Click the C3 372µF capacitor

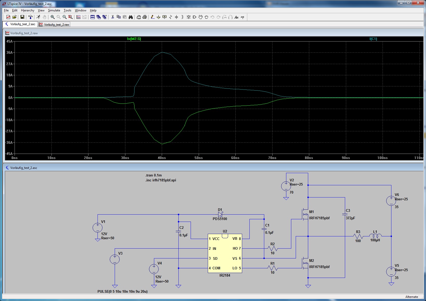point(345,214)
